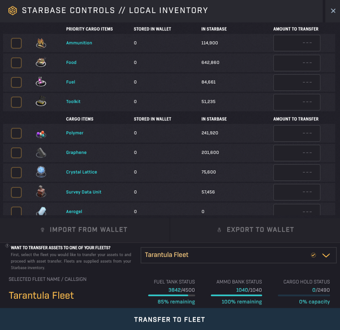Click the Food starbase value 642,860
The width and height of the screenshot is (340, 330).
tap(210, 62)
